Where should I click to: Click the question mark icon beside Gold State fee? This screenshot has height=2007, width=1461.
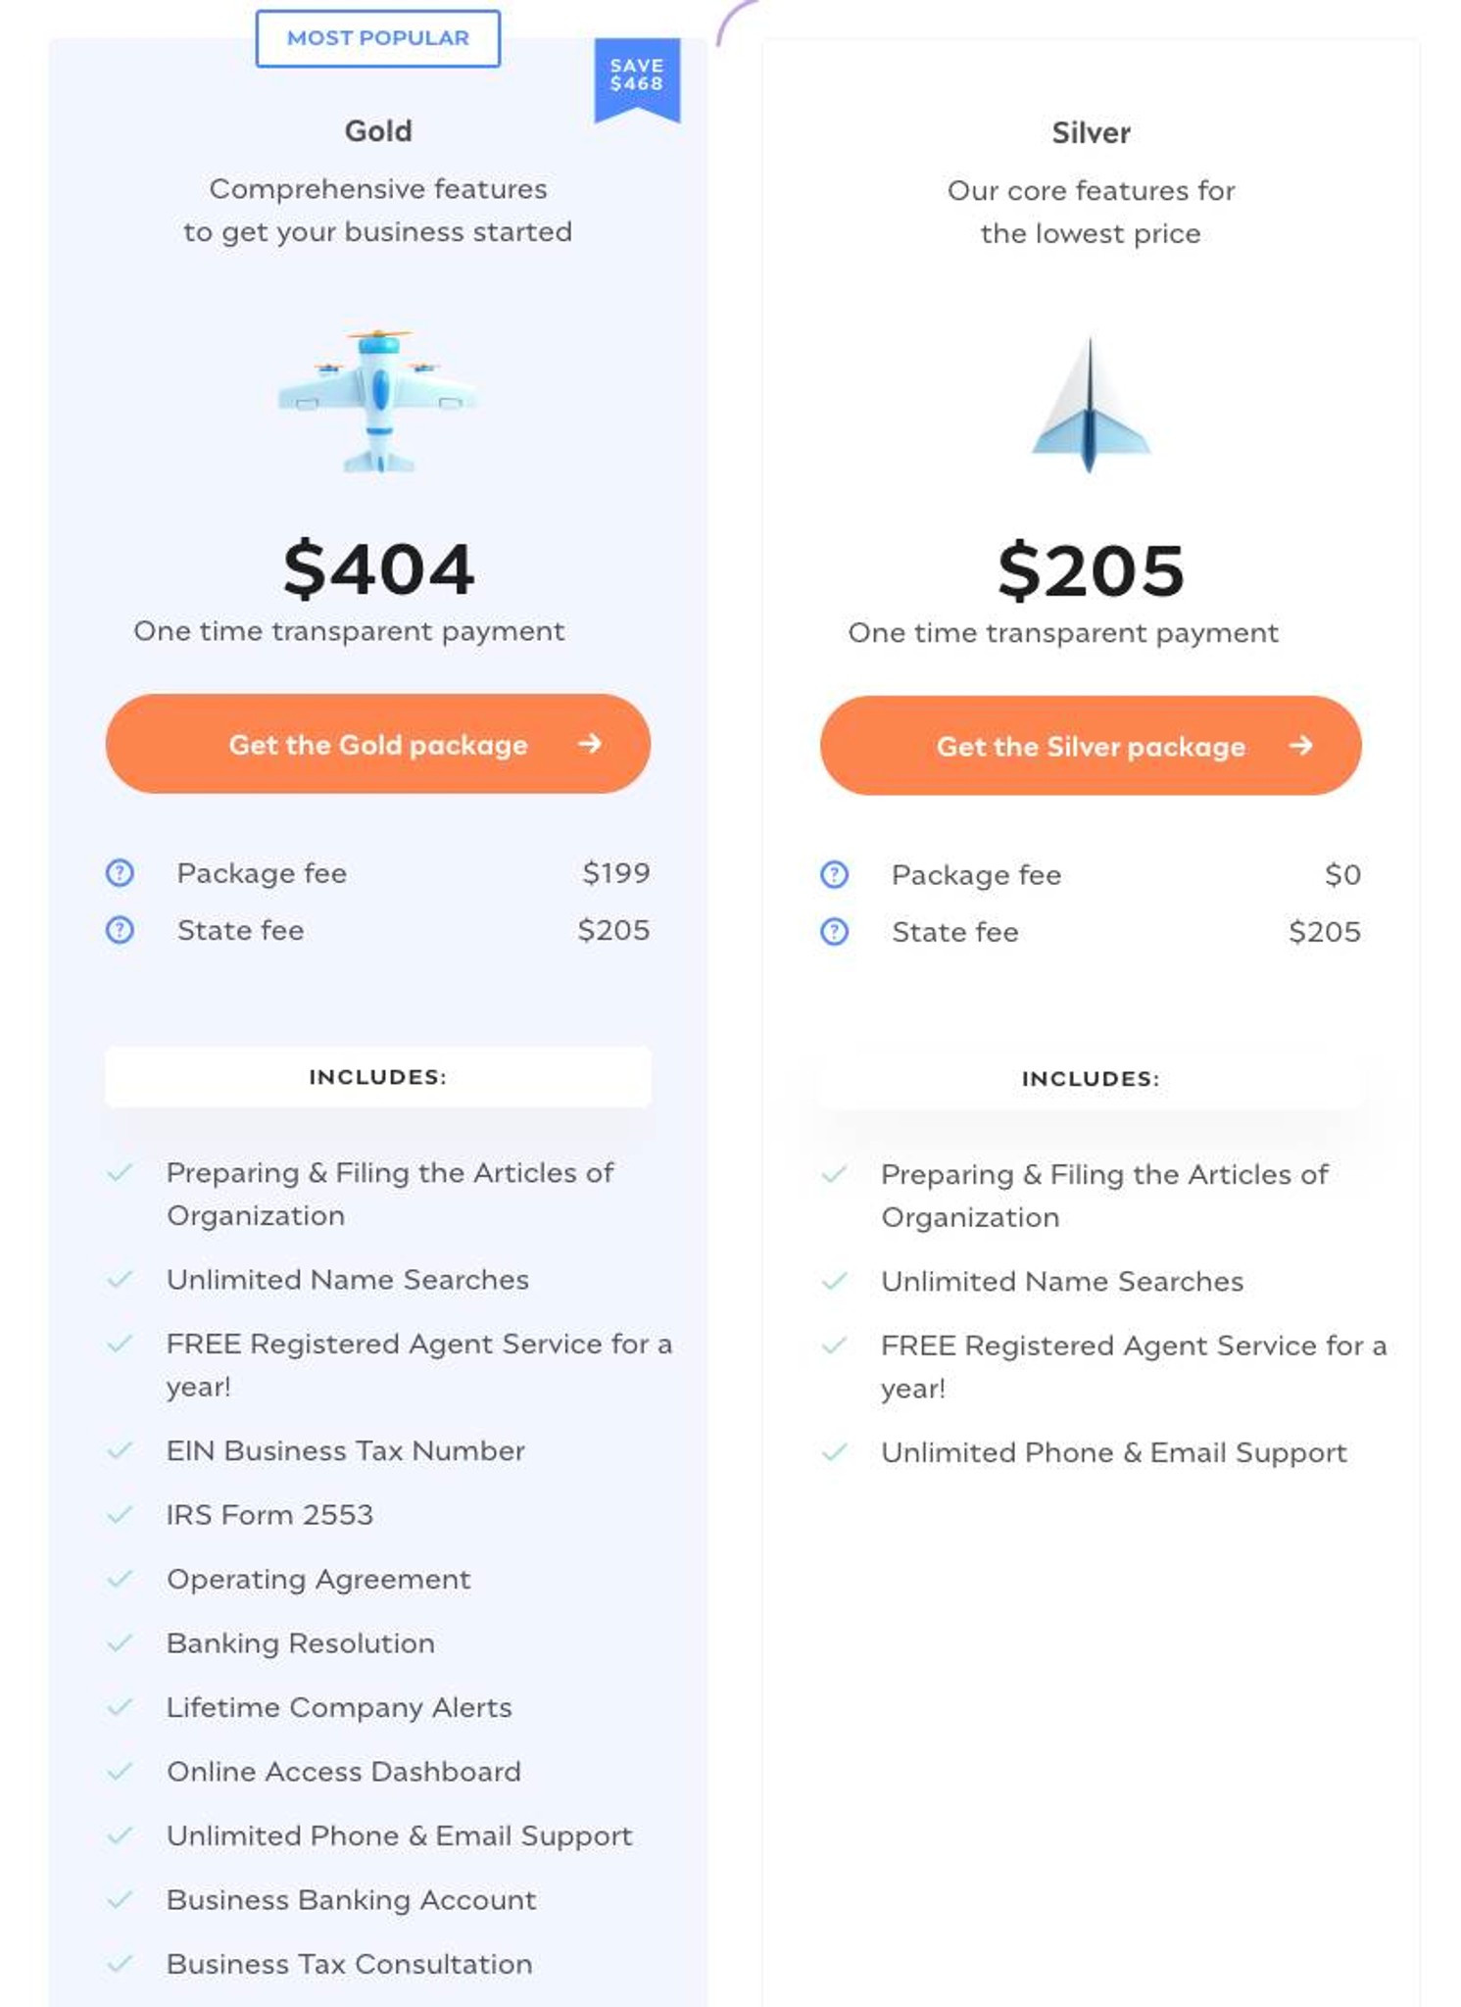[x=118, y=930]
